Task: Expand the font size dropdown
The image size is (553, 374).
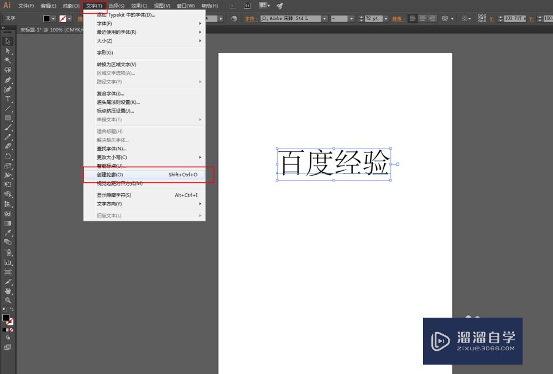Action: click(385, 18)
